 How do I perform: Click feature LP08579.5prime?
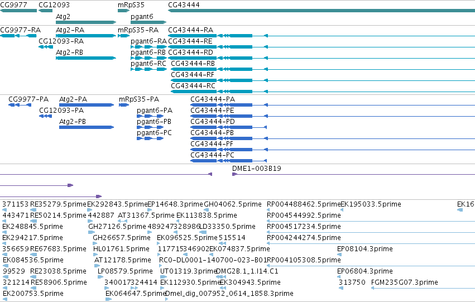[x=125, y=271]
